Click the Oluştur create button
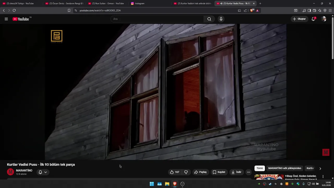 [299, 19]
